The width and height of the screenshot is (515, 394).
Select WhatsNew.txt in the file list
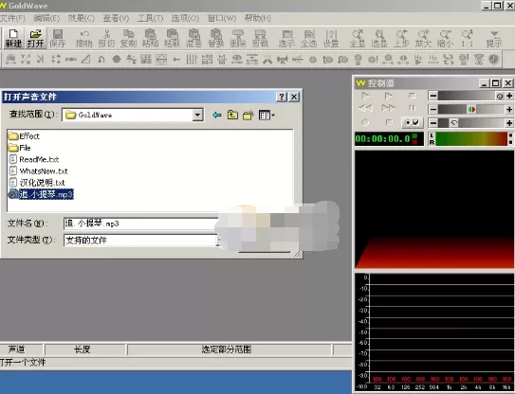[39, 170]
